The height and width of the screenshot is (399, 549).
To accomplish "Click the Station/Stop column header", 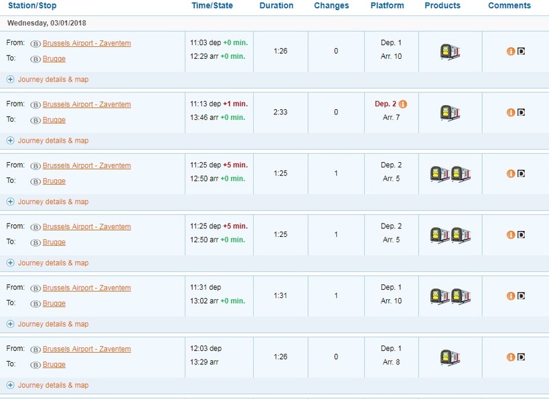I will click(32, 5).
